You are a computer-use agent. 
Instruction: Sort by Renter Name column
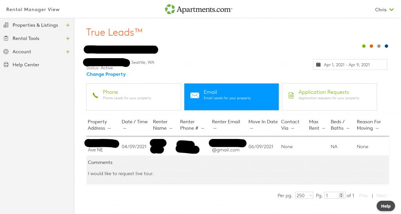click(x=163, y=125)
